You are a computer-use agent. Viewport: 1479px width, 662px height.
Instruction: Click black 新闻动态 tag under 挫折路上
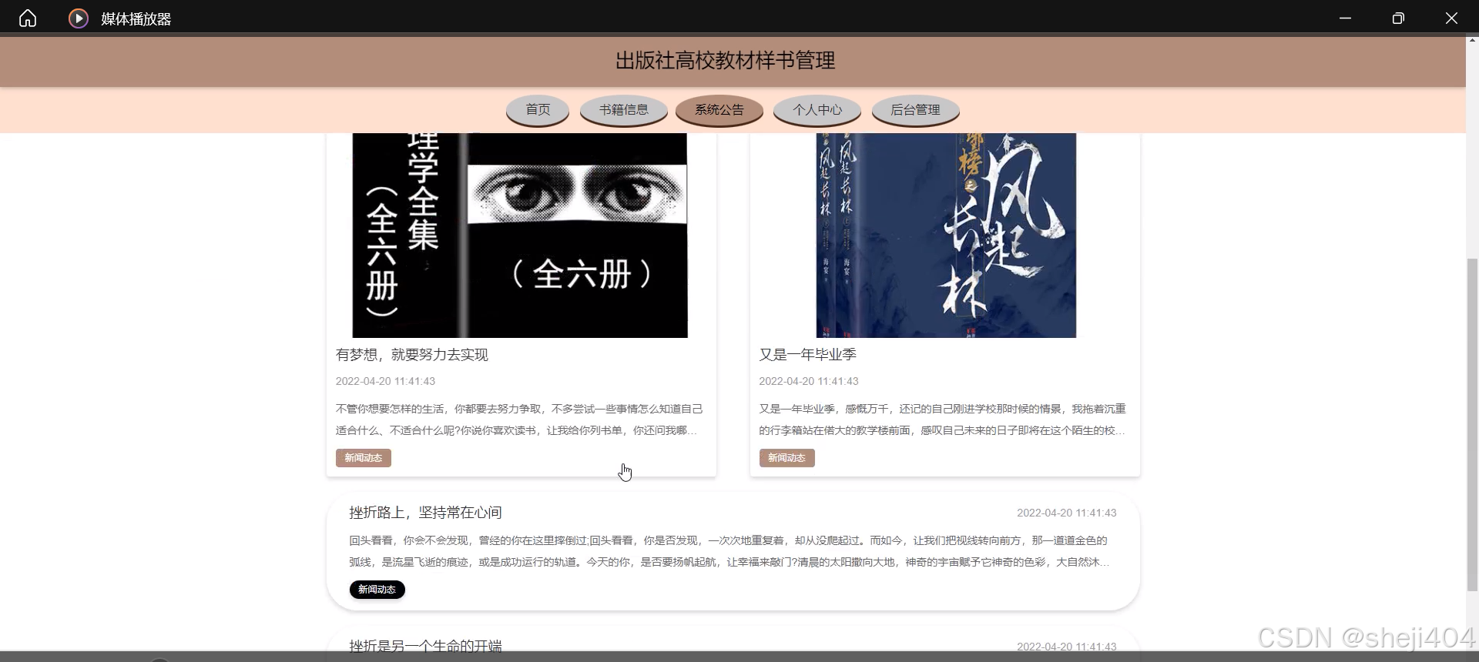click(x=377, y=590)
